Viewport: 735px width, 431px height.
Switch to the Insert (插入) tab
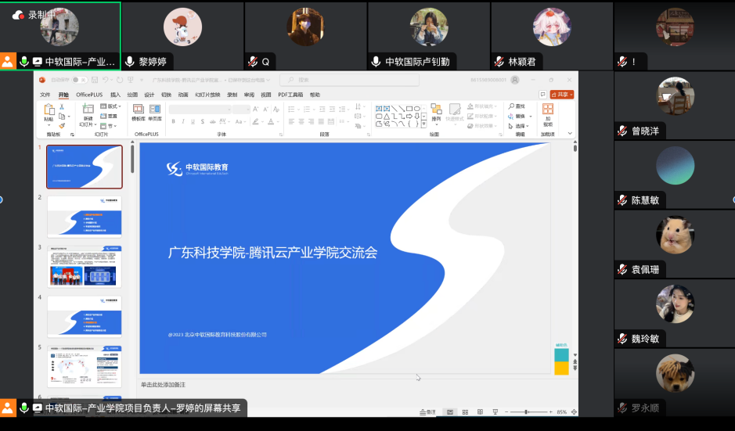point(115,95)
